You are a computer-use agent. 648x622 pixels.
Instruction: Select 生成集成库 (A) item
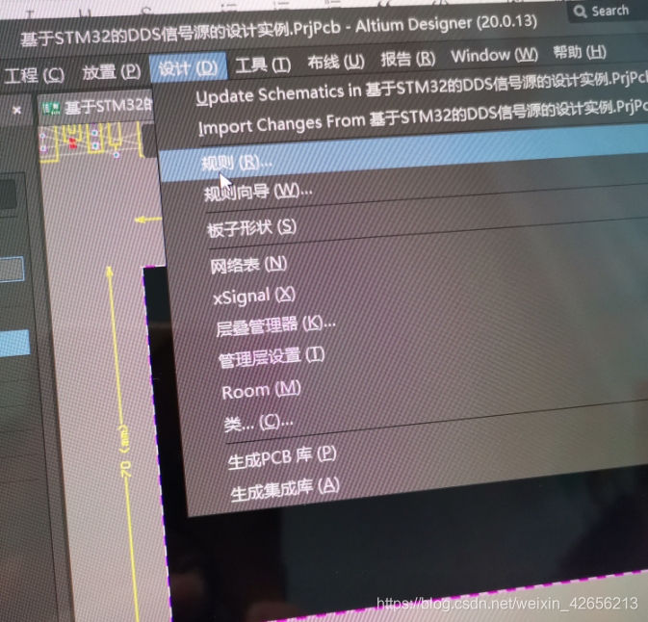coord(285,490)
